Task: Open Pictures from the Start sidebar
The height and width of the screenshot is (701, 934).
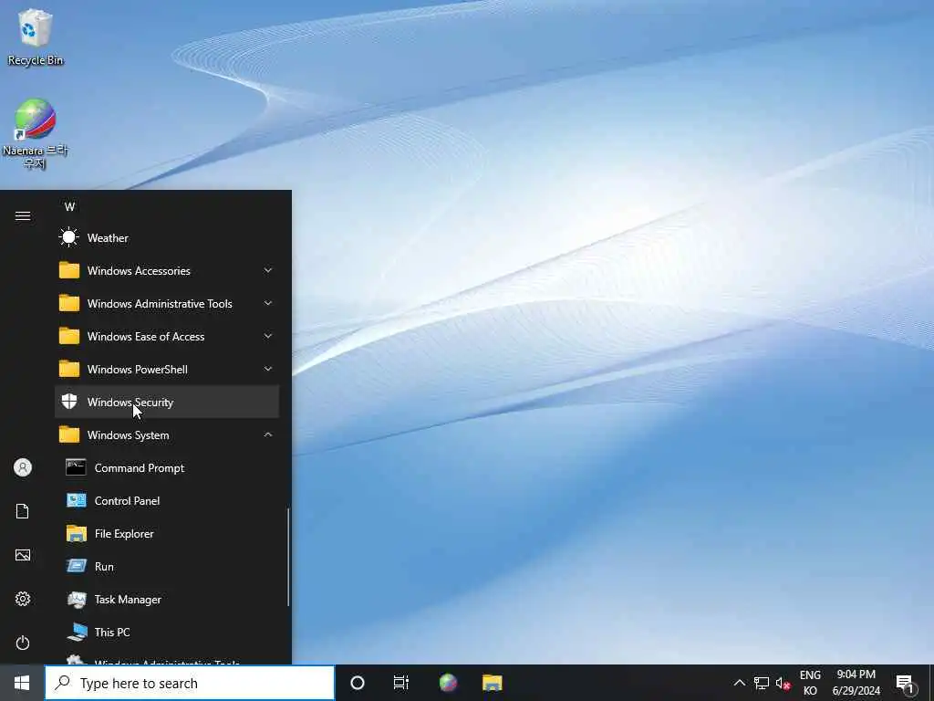Action: point(23,555)
